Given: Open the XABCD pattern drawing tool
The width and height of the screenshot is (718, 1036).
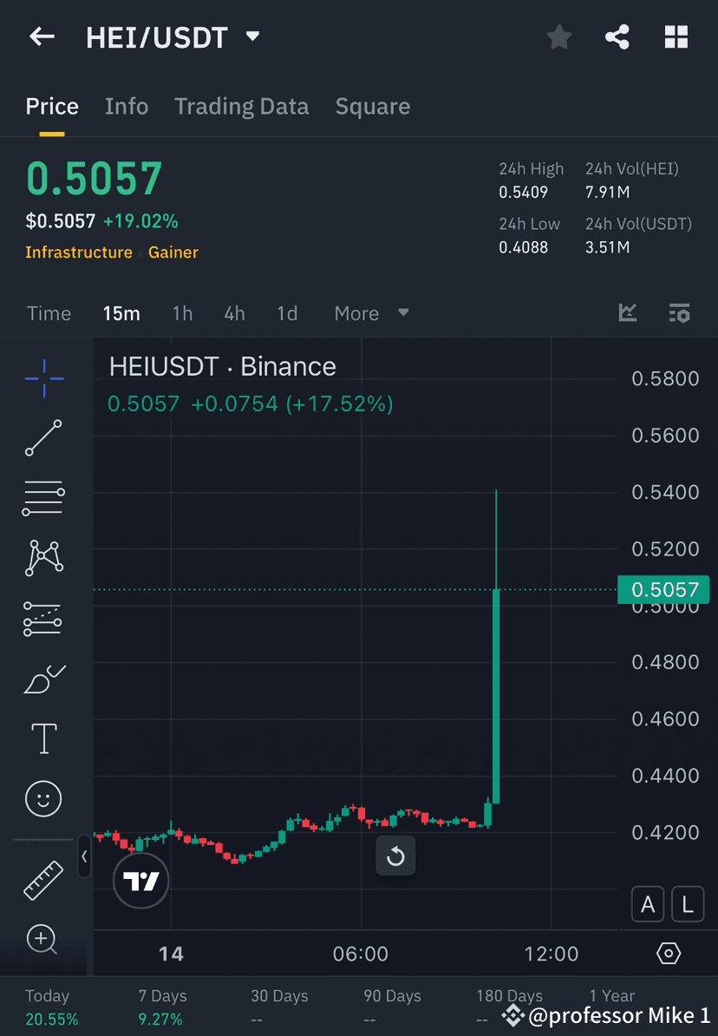Looking at the screenshot, I should tap(43, 558).
